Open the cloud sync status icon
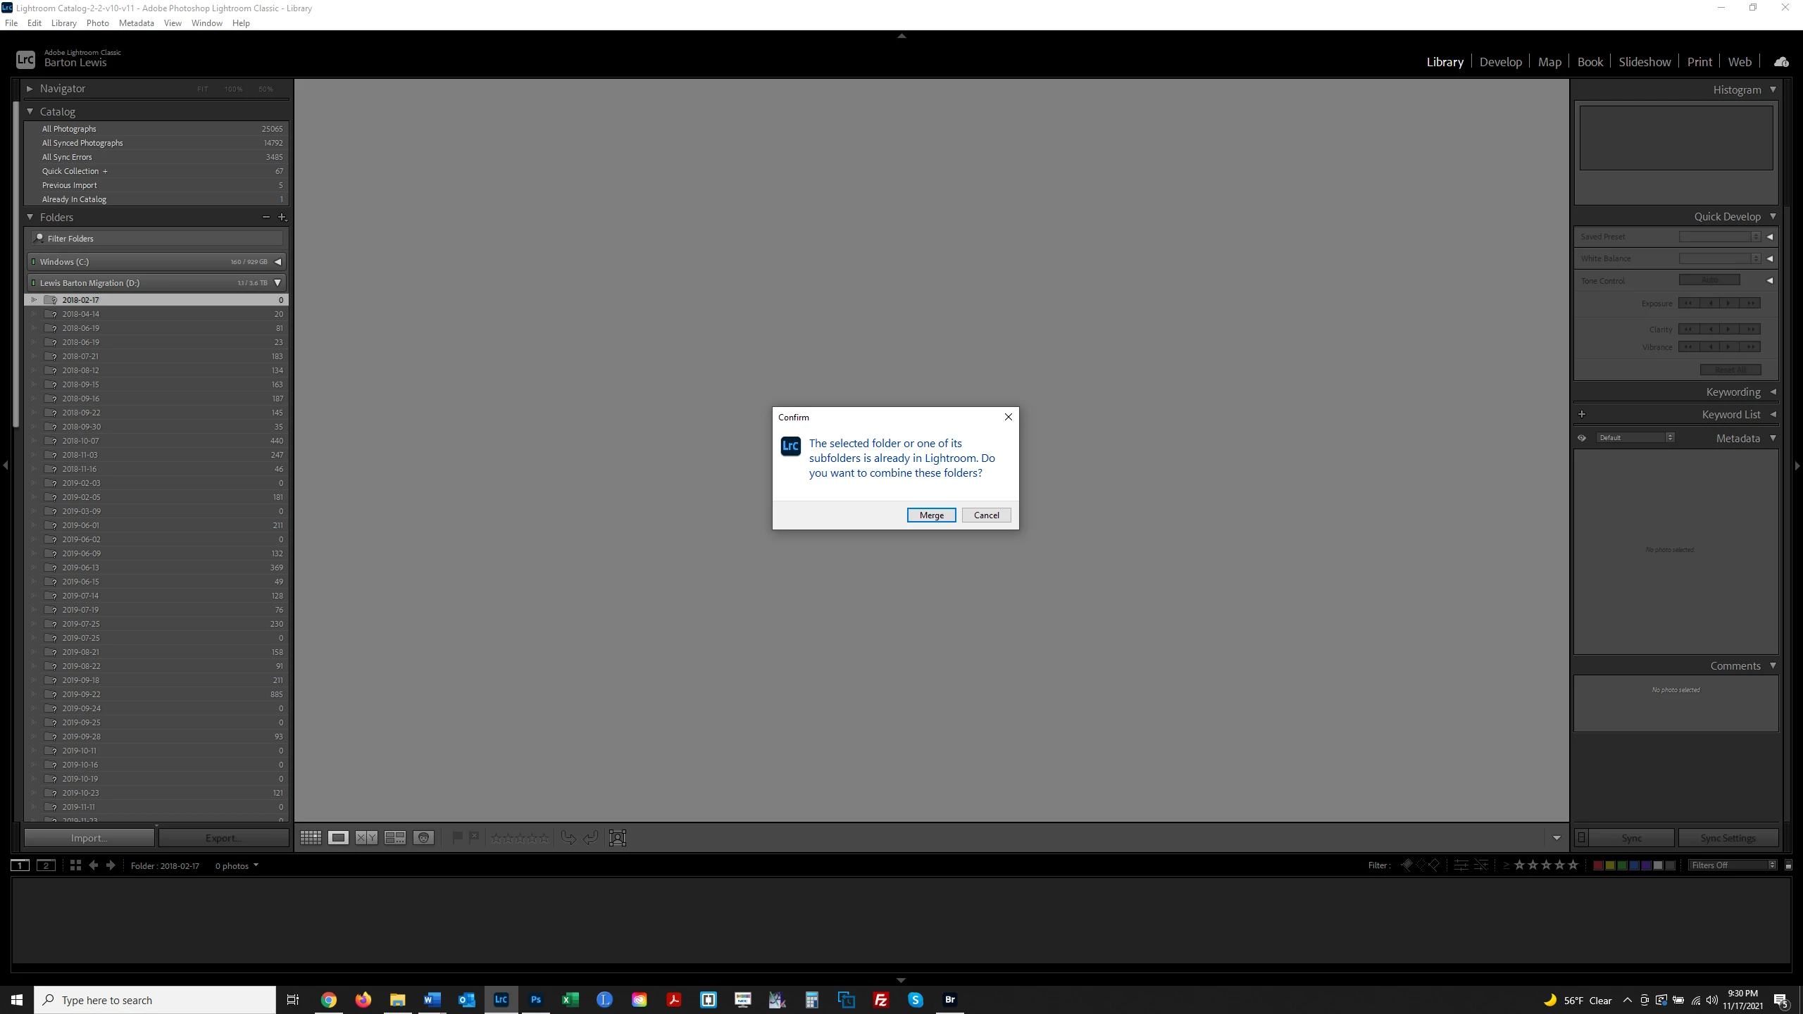This screenshot has width=1803, height=1014. click(x=1781, y=62)
